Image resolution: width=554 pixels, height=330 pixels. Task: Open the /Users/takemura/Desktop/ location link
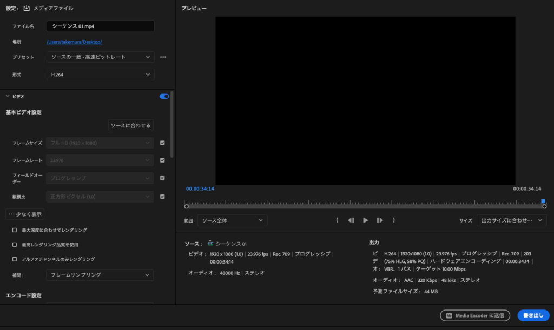[x=74, y=42]
